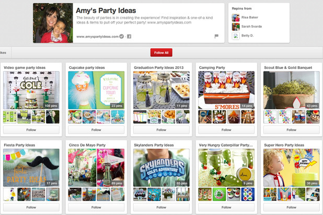323x215 pixels.
Task: Click the Cinco De Mayo Party title
Action: (87, 145)
